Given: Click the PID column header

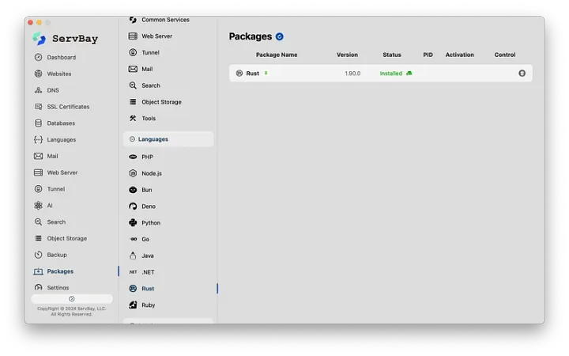Looking at the screenshot, I should 428,55.
